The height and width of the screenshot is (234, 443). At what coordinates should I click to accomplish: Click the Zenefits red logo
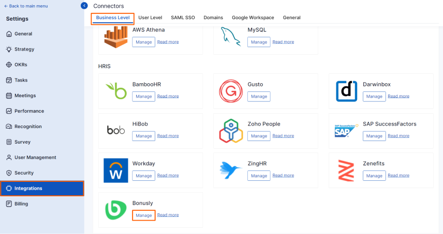point(346,170)
